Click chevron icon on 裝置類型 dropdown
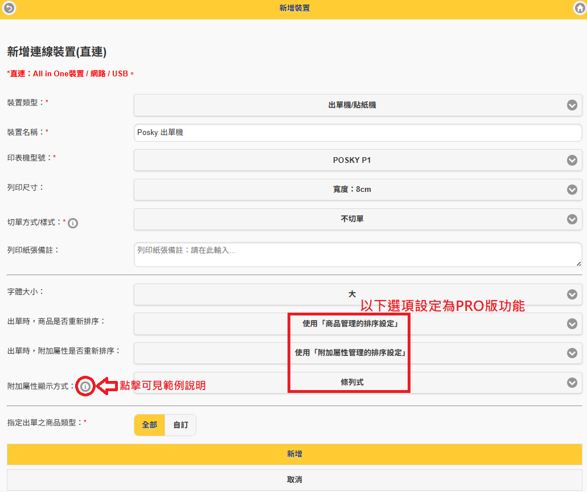This screenshot has height=492, width=587. tap(572, 105)
